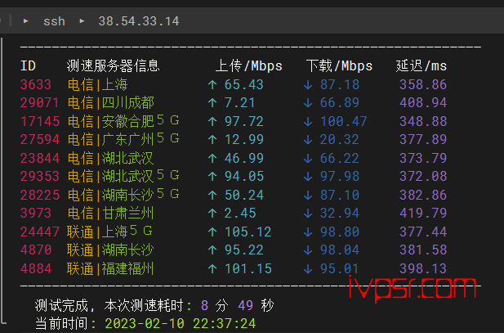Click download speed 97.98

click(x=340, y=176)
